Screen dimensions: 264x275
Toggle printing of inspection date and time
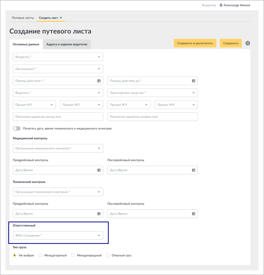click(x=17, y=128)
